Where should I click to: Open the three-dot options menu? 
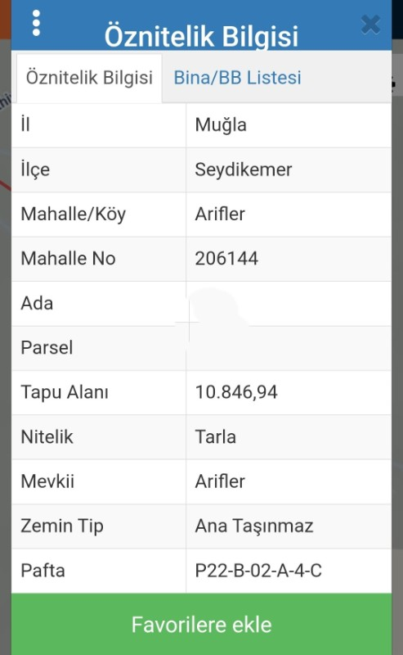click(x=36, y=23)
